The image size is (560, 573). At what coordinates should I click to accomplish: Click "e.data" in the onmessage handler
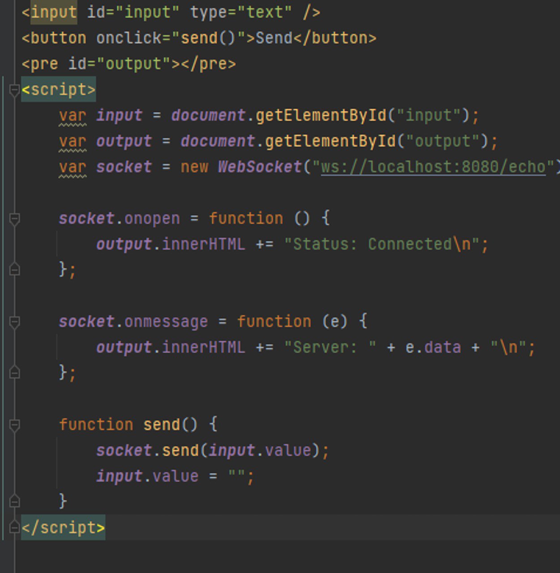(x=433, y=347)
